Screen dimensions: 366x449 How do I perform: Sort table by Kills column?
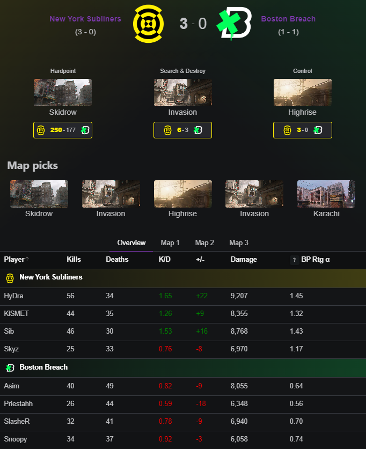point(74,260)
